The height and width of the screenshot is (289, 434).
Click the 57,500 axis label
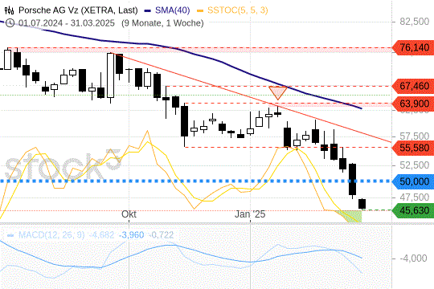point(415,136)
